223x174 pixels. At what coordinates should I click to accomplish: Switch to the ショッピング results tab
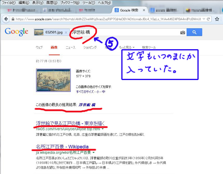coord(90,47)
